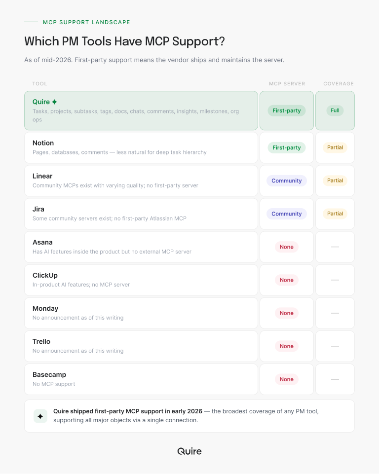Click the MCP SERVER column header

click(287, 83)
